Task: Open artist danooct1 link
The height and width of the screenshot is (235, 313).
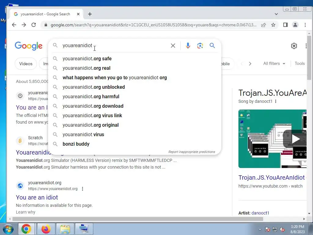Action: [x=260, y=213]
